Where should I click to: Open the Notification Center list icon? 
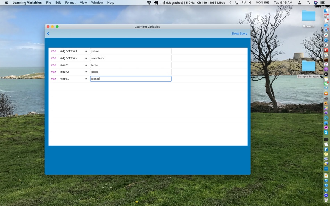[322, 3]
